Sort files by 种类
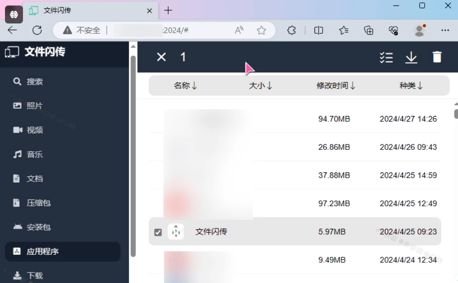Viewport: 458px width, 283px height. point(411,86)
